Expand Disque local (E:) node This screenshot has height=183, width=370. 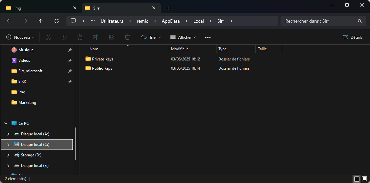click(9, 166)
